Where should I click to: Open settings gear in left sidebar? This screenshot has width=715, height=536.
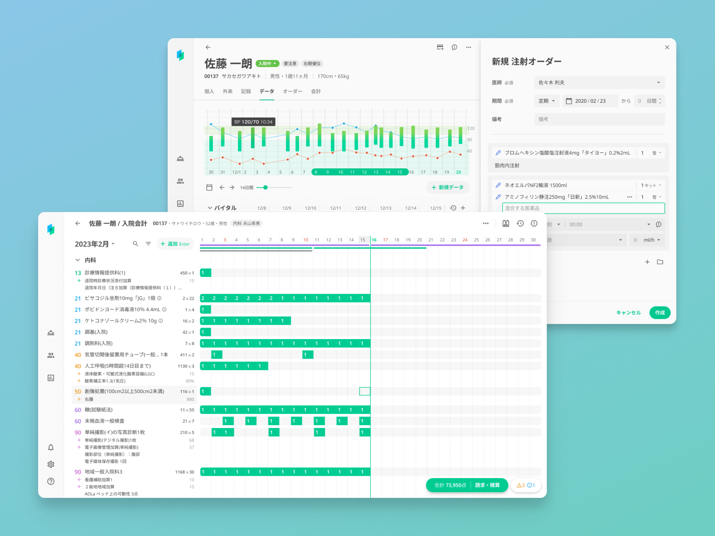point(51,464)
